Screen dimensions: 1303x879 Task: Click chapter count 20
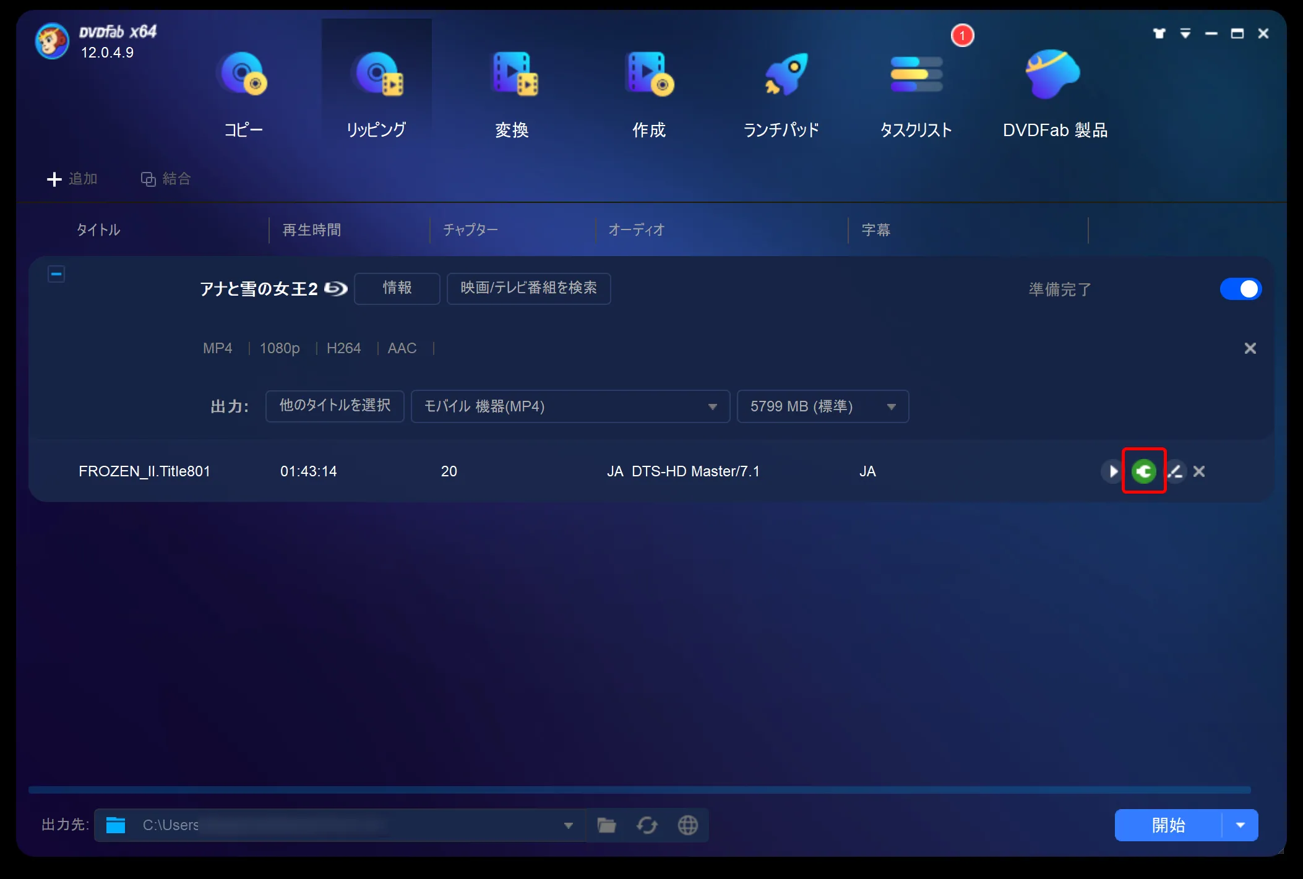[x=449, y=471]
